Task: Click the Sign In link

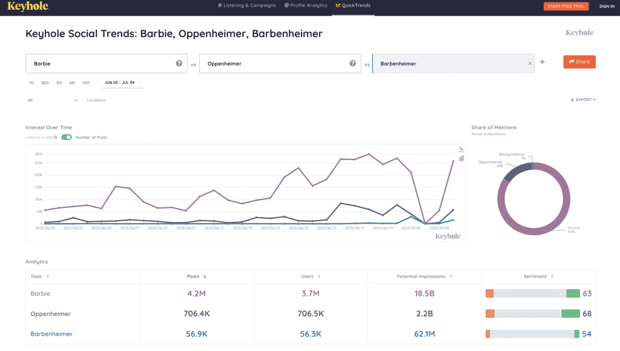Action: tap(607, 6)
